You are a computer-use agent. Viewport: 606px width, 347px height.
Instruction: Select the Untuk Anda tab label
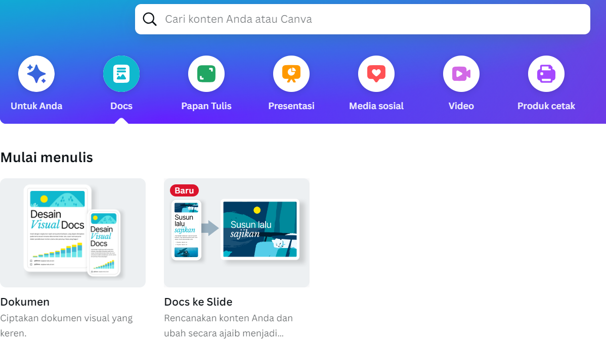(x=36, y=106)
